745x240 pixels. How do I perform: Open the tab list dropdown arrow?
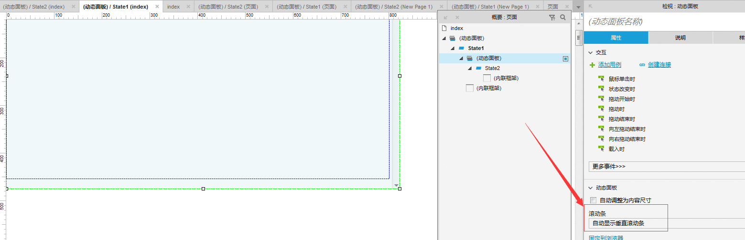click(578, 7)
